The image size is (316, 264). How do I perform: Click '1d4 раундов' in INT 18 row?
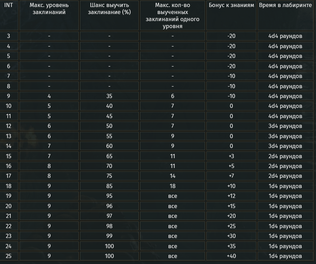pos(285,186)
